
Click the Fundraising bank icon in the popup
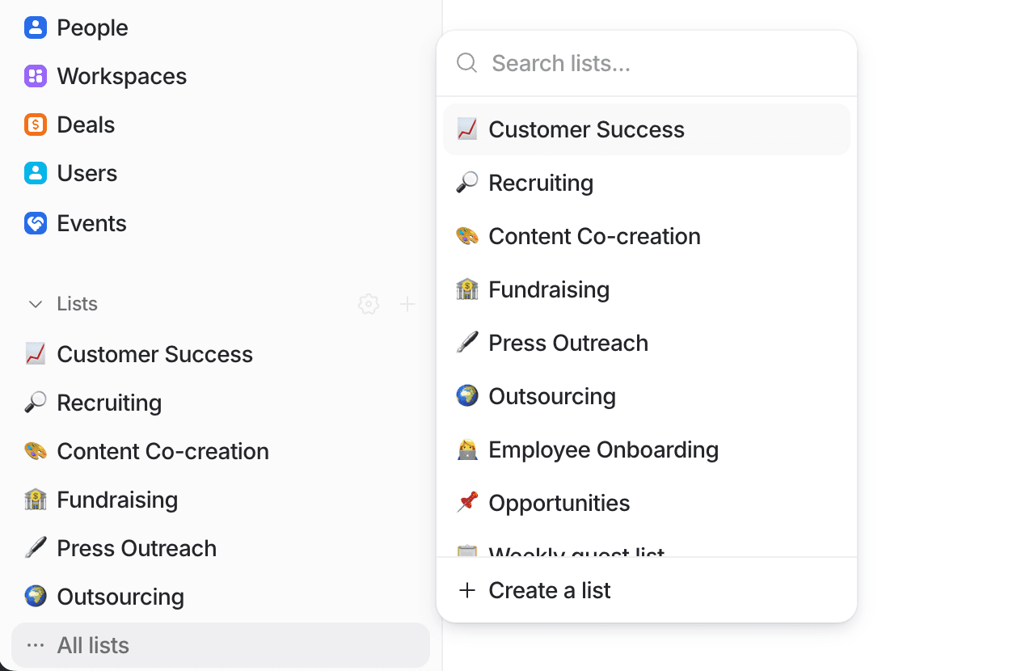(467, 289)
